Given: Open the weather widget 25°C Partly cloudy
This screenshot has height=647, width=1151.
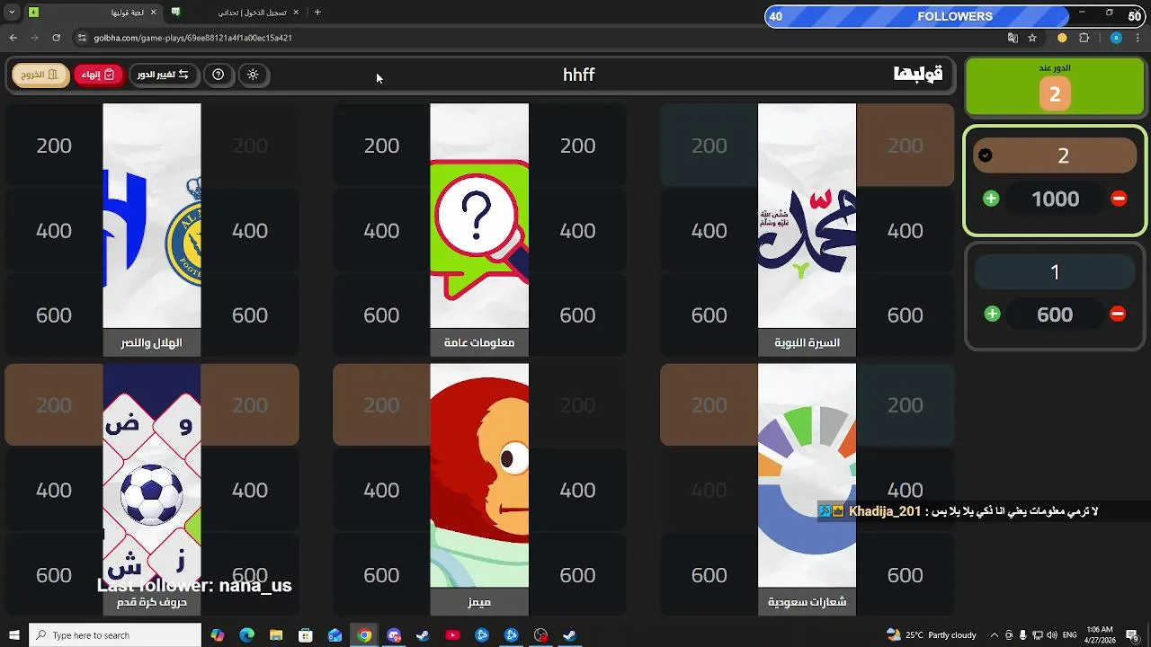Looking at the screenshot, I should point(932,635).
